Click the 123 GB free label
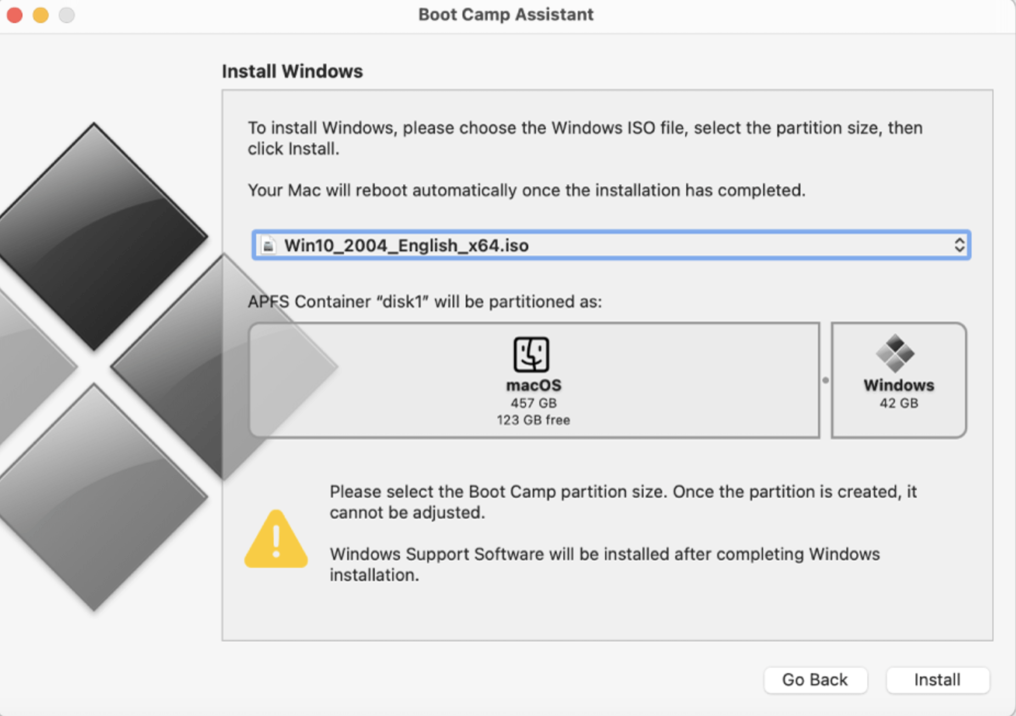Image resolution: width=1016 pixels, height=716 pixels. [x=533, y=419]
